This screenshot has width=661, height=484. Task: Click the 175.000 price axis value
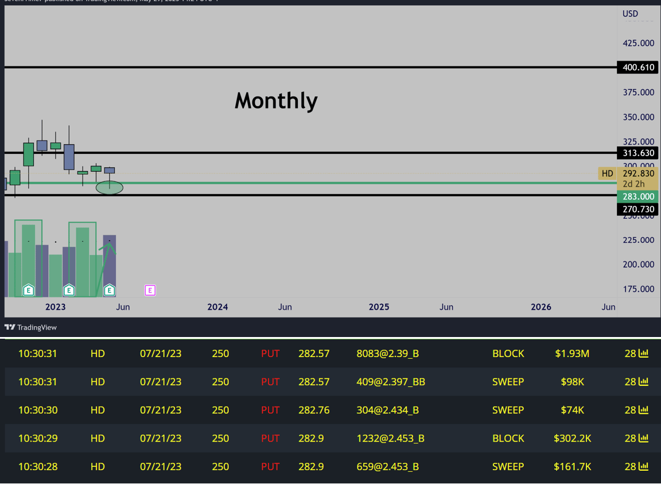coord(638,289)
